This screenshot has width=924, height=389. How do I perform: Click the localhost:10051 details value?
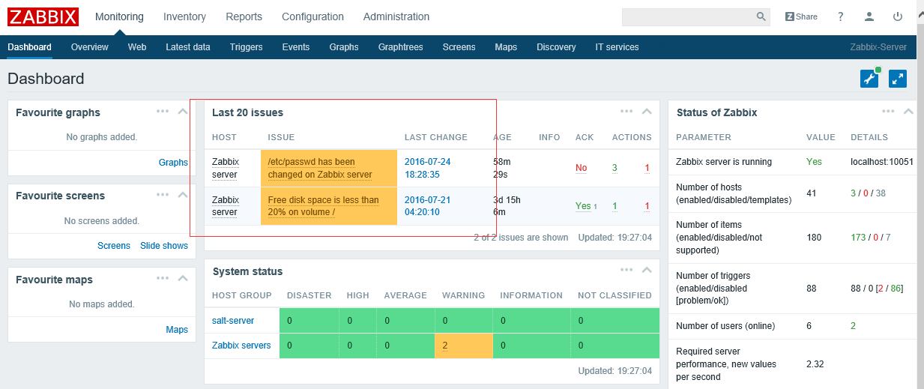pyautogui.click(x=882, y=162)
